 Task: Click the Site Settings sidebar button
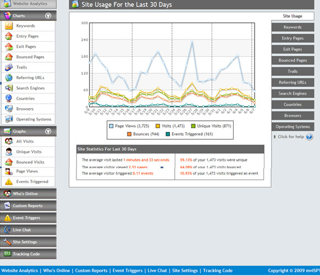click(28, 242)
